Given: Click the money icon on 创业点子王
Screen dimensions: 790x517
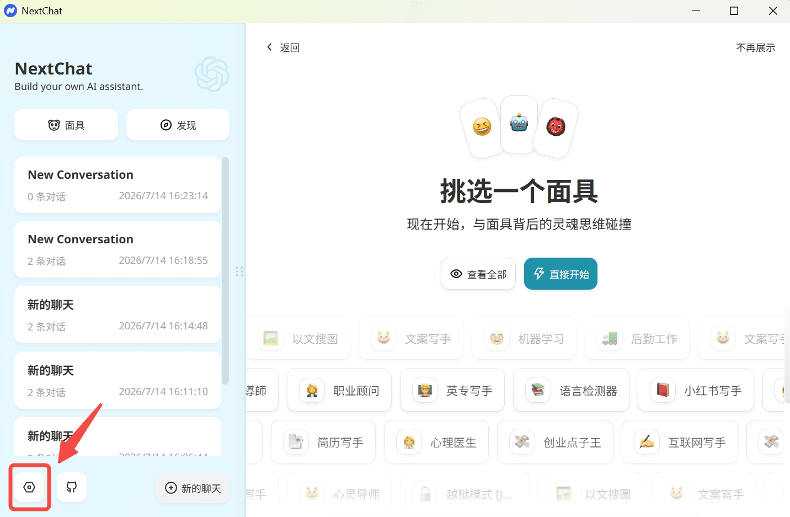Looking at the screenshot, I should [522, 442].
